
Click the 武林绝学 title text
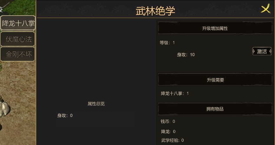155,10
